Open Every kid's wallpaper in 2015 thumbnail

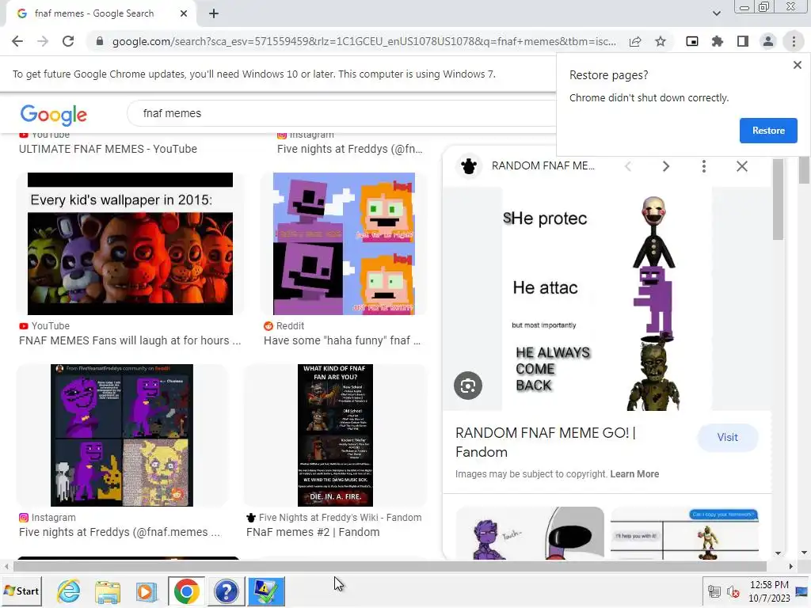[130, 244]
